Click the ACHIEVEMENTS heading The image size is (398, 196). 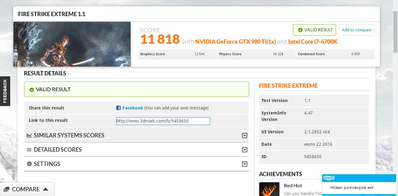coord(280,174)
